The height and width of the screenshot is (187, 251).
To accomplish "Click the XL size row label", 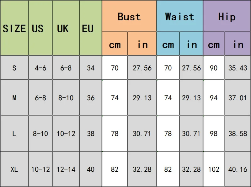I will tap(14, 169).
